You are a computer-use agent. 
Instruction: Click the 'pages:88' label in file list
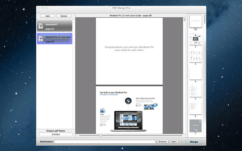tap(50, 41)
